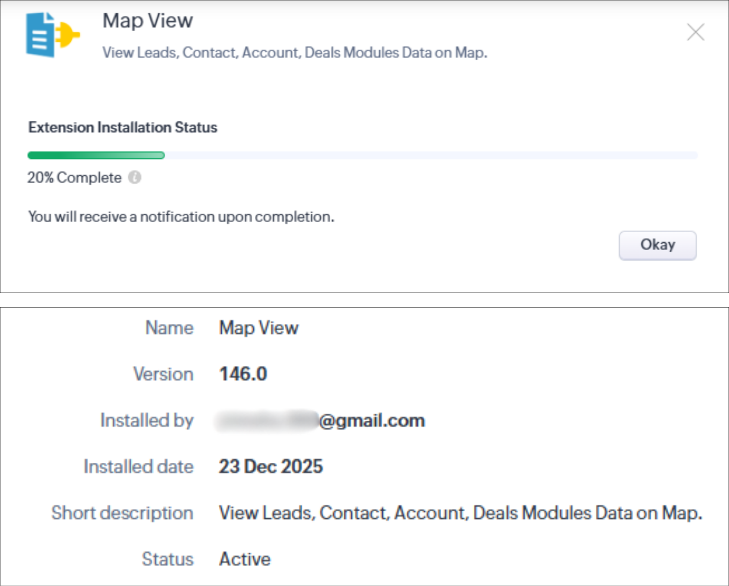729x586 pixels.
Task: Click the green filled part of progress bar
Action: click(x=96, y=155)
